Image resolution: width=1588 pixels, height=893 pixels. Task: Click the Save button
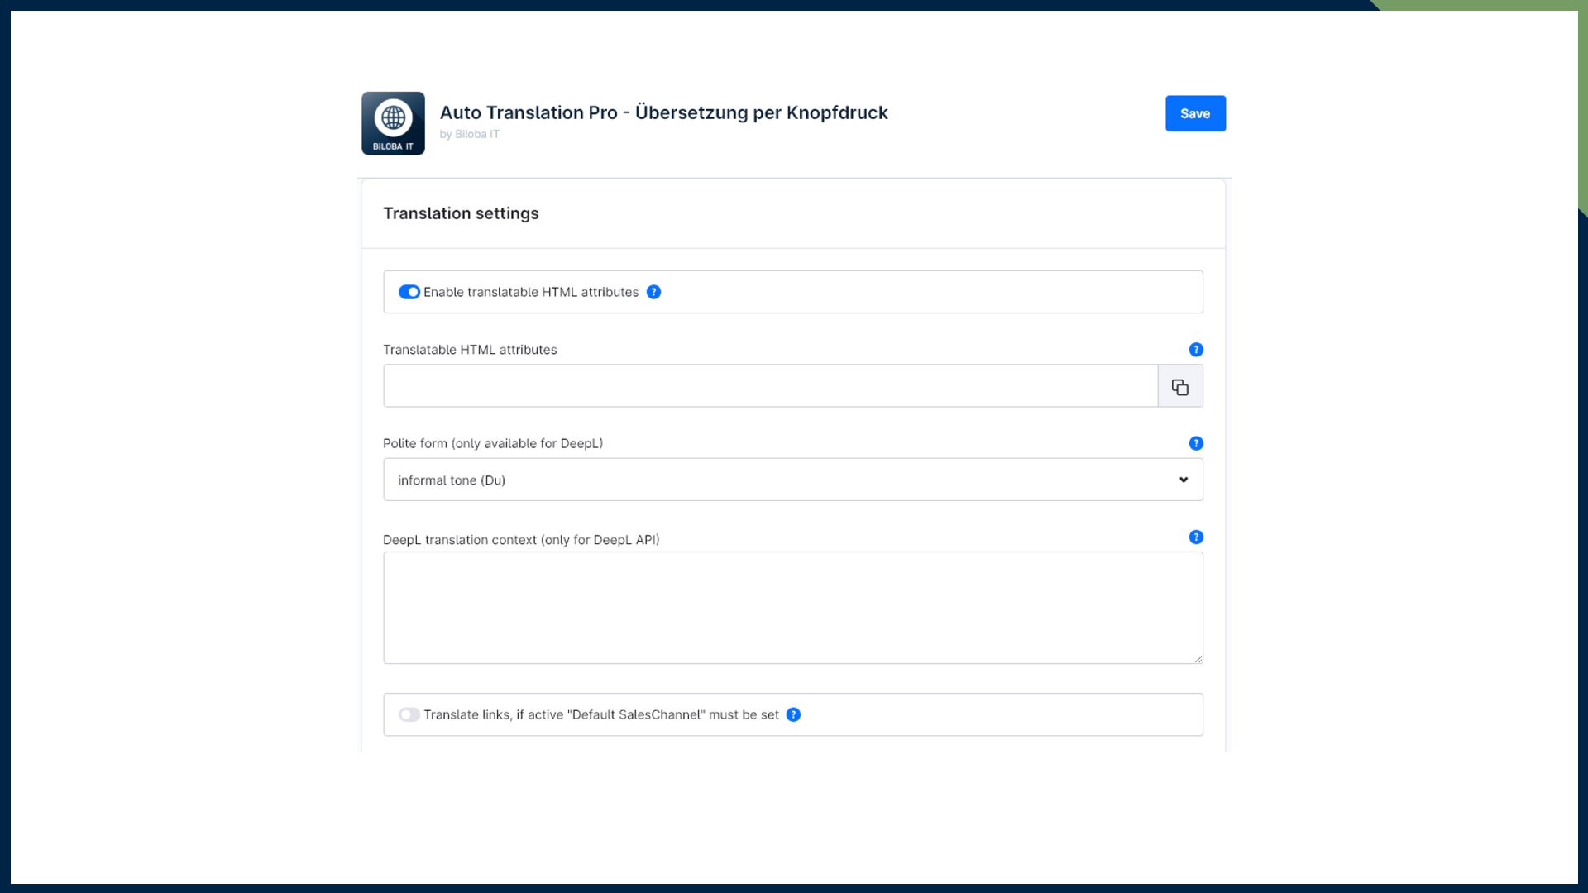coord(1195,113)
